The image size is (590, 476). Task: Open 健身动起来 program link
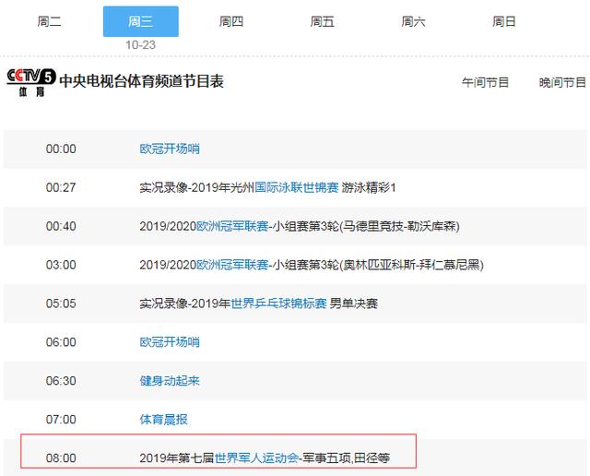click(170, 381)
